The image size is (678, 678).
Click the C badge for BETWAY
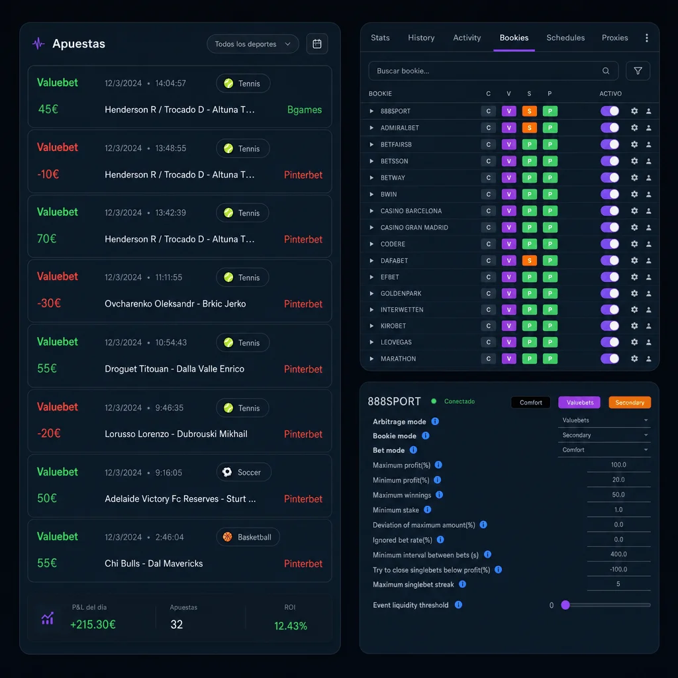pos(488,177)
